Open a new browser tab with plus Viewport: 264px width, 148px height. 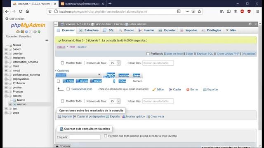tap(110, 4)
